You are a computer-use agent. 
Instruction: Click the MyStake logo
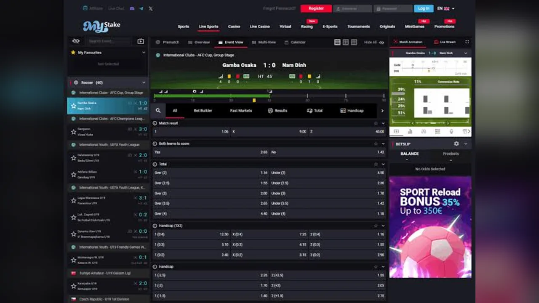coord(101,26)
